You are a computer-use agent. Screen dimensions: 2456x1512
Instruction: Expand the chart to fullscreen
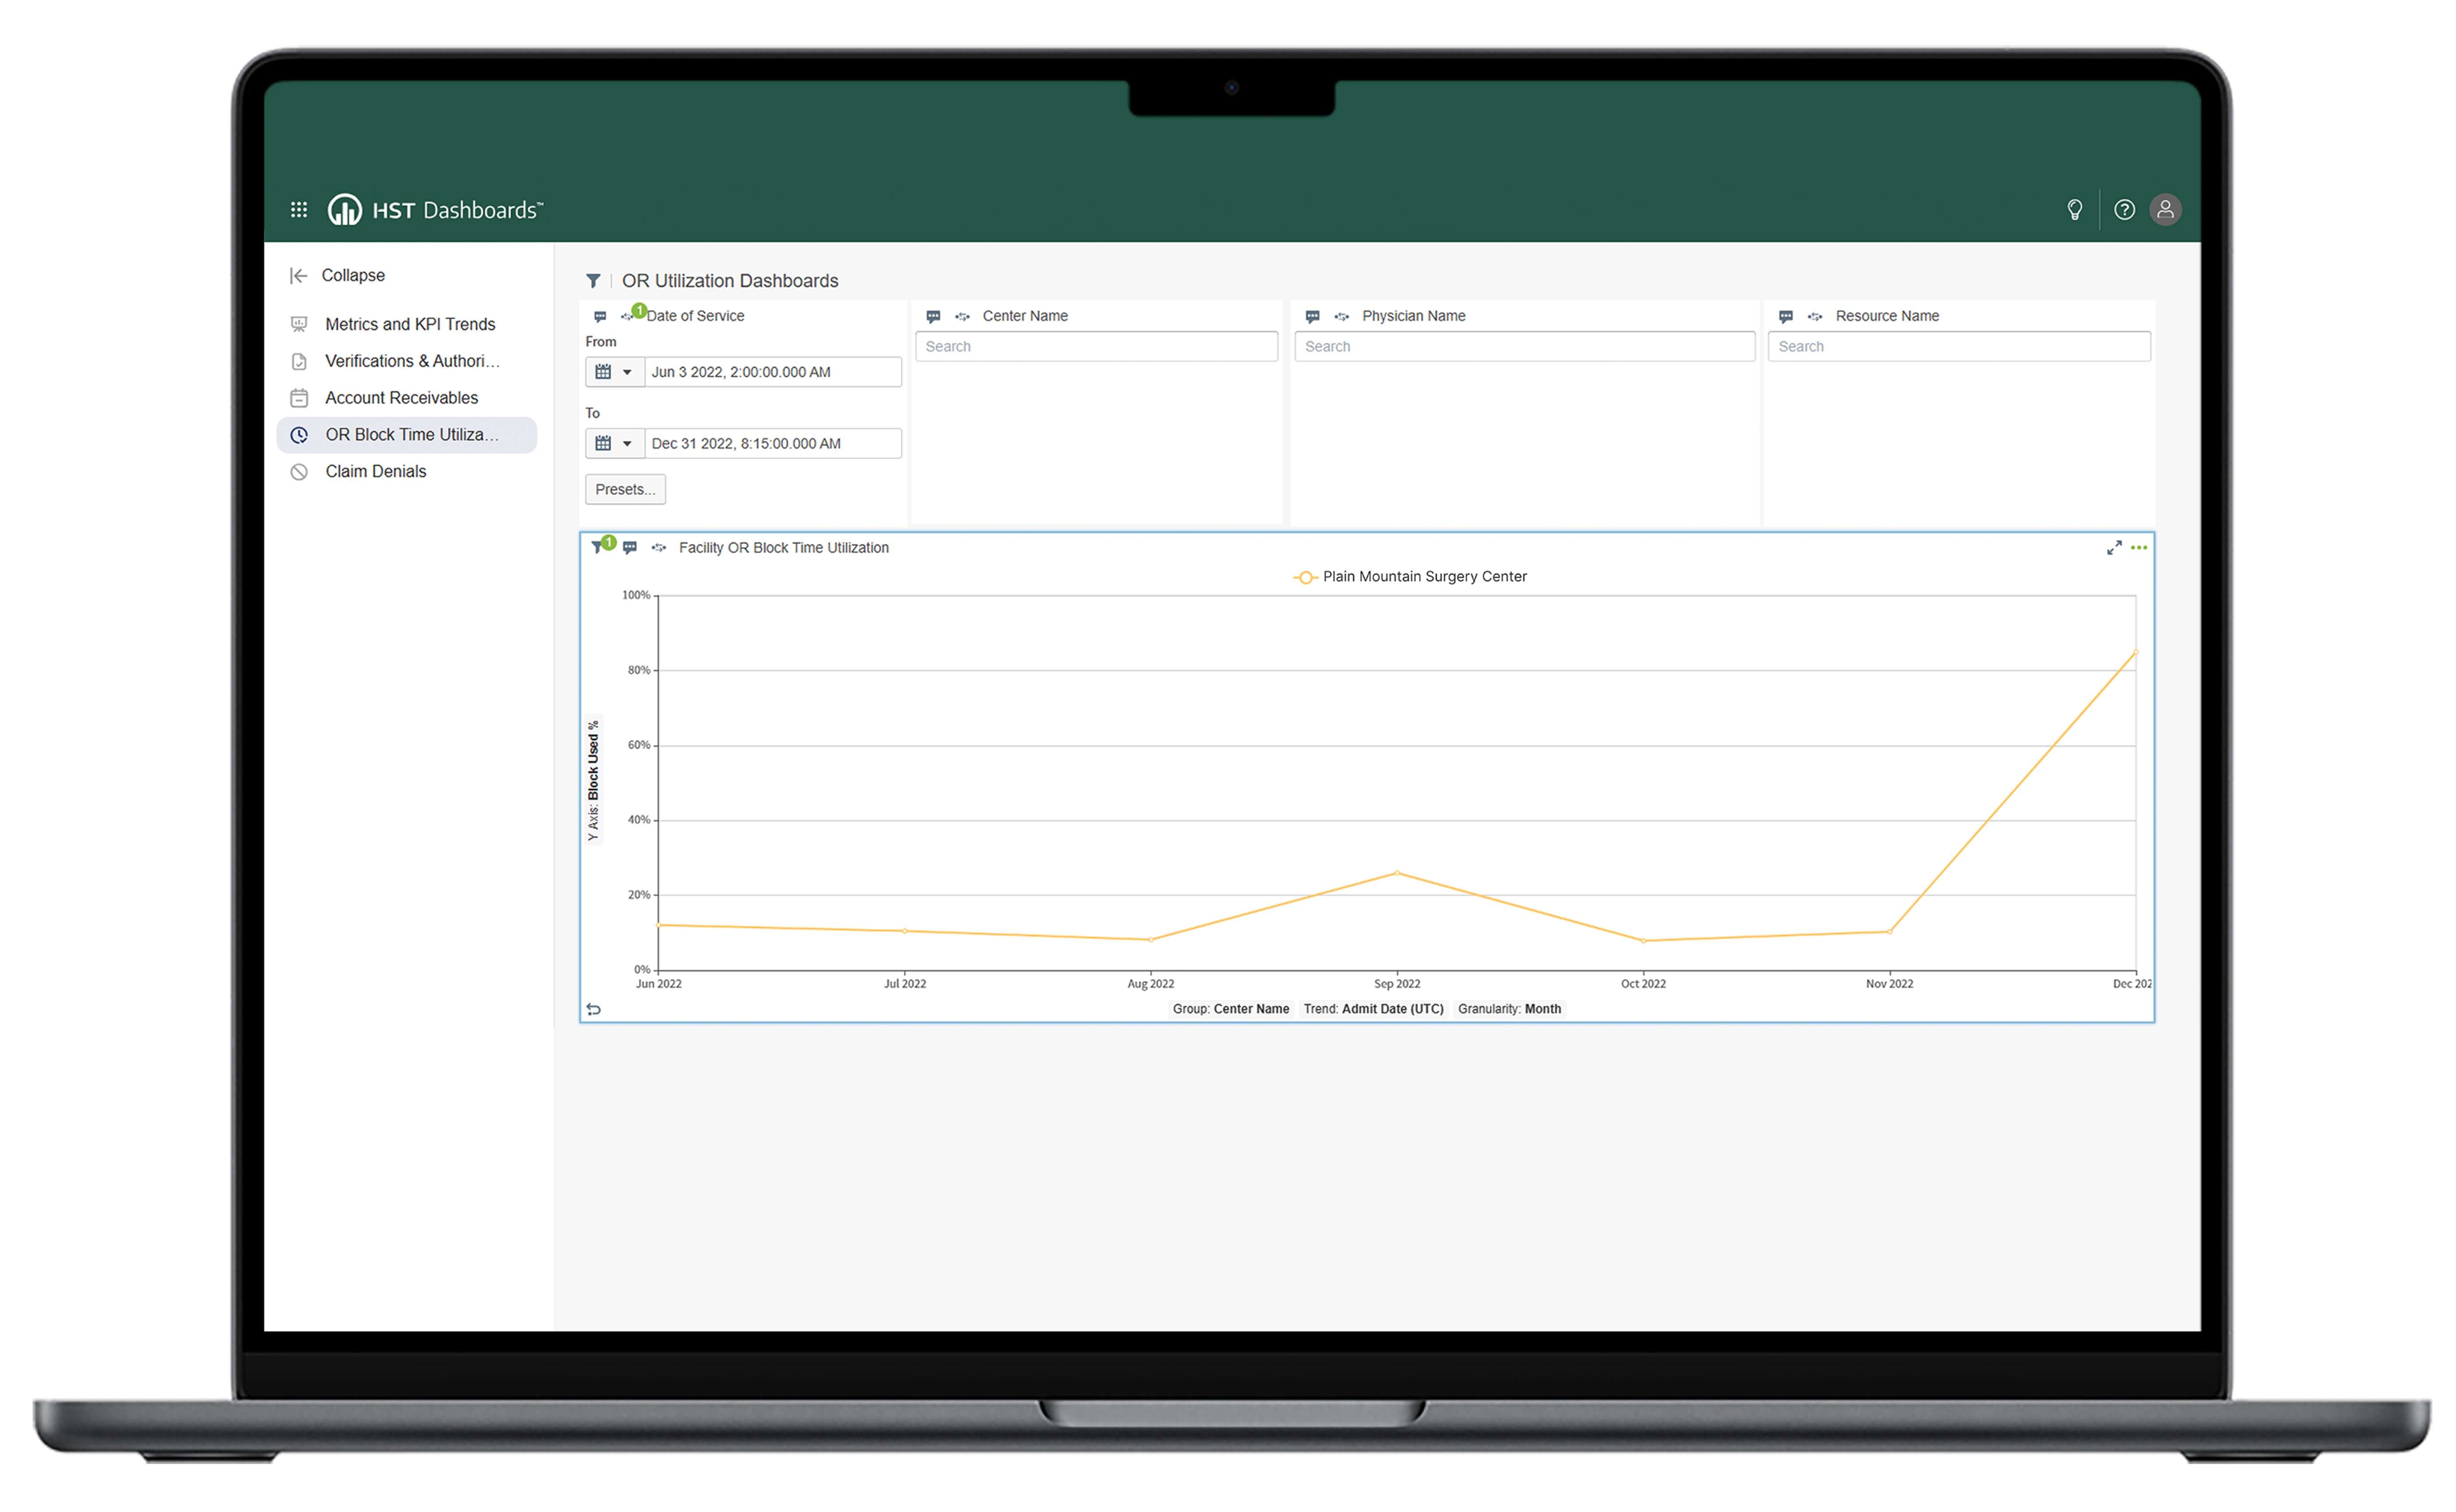(2113, 548)
